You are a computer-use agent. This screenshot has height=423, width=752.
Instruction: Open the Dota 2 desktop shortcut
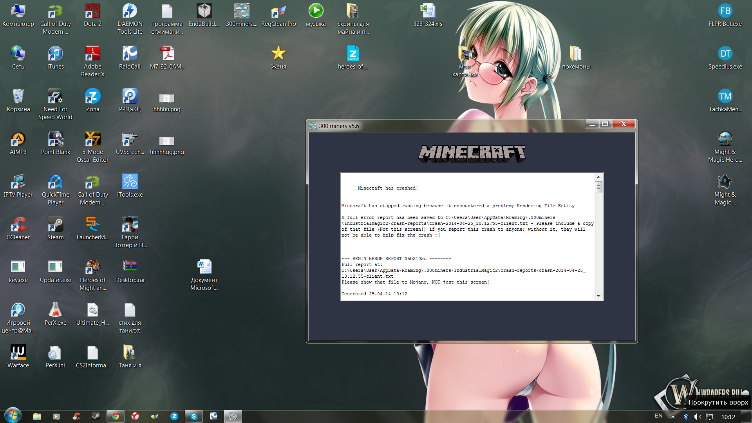pyautogui.click(x=92, y=12)
